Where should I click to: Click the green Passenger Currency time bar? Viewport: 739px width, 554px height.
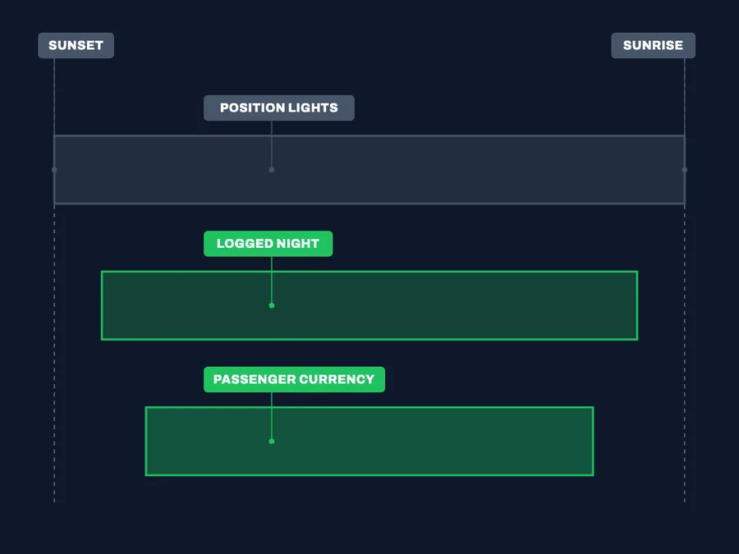369,441
